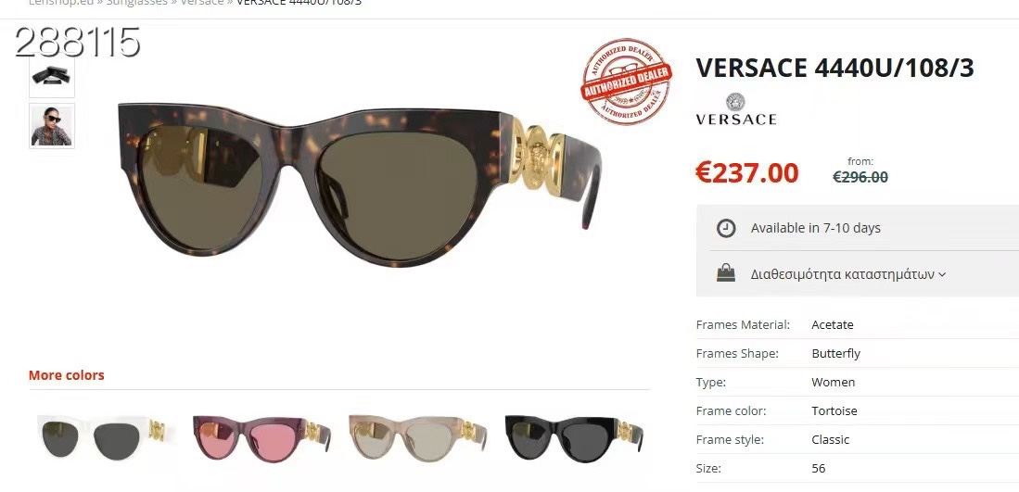Open the Sunglasses breadcrumb link
This screenshot has width=1019, height=492.
pos(137,3)
